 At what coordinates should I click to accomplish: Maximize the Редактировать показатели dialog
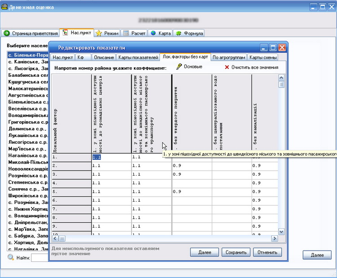(x=273, y=48)
